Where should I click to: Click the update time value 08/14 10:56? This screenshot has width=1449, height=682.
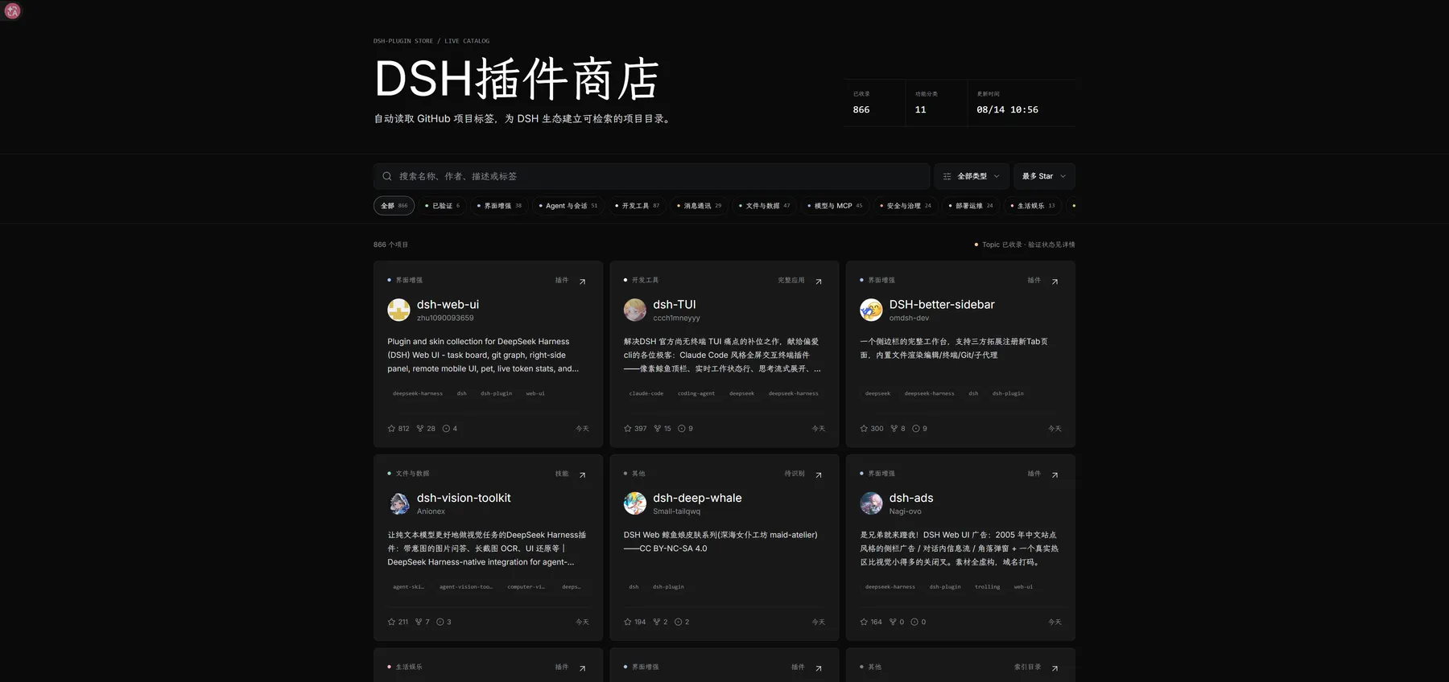[x=1007, y=109]
